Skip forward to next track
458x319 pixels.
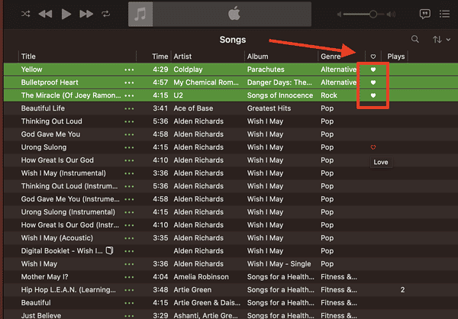point(85,14)
